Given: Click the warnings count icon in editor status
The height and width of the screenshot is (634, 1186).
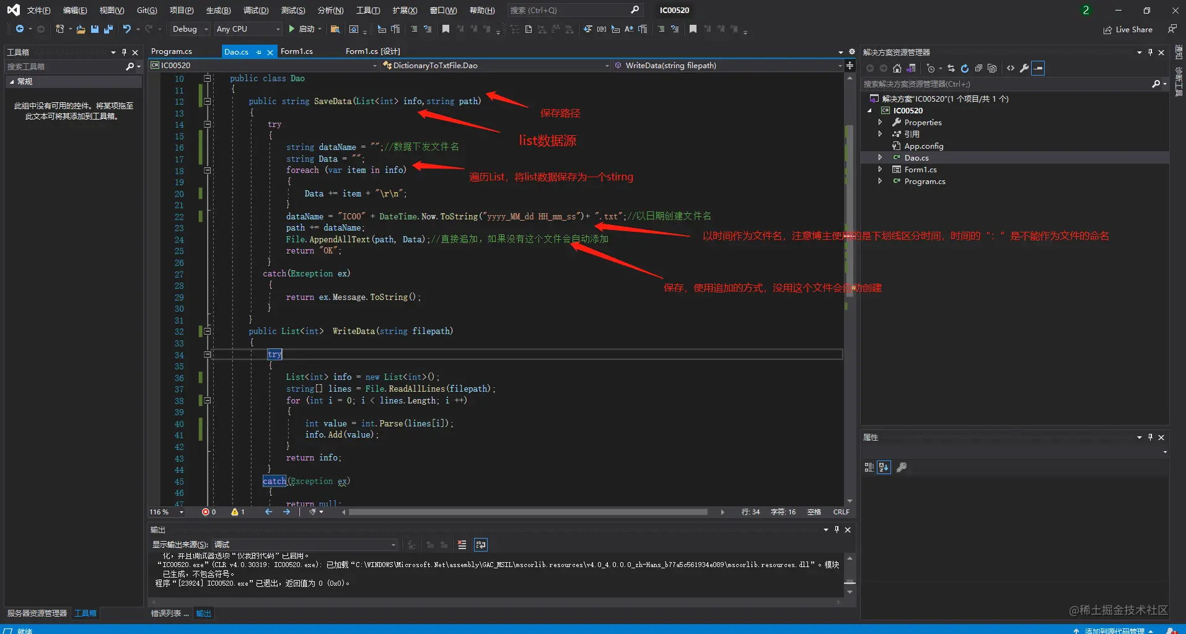Looking at the screenshot, I should [x=238, y=512].
